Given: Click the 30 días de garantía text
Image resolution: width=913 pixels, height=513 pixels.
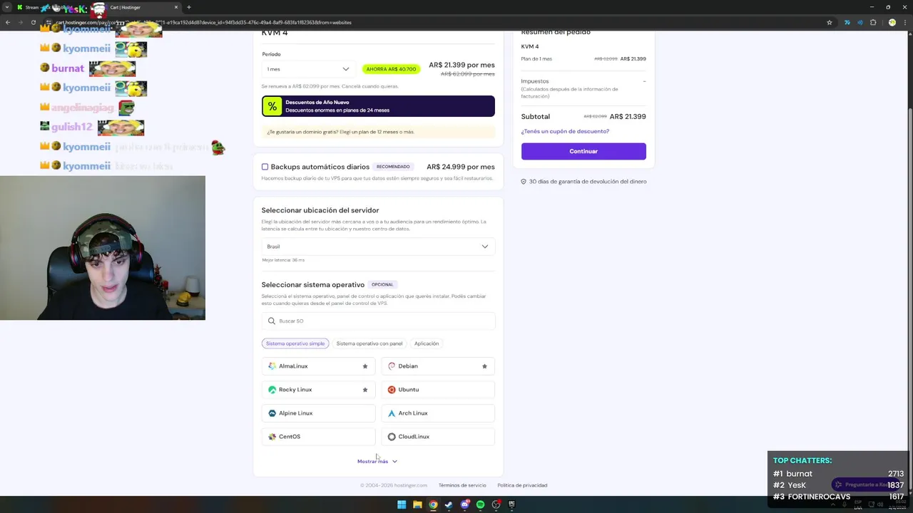Looking at the screenshot, I should pyautogui.click(x=588, y=182).
